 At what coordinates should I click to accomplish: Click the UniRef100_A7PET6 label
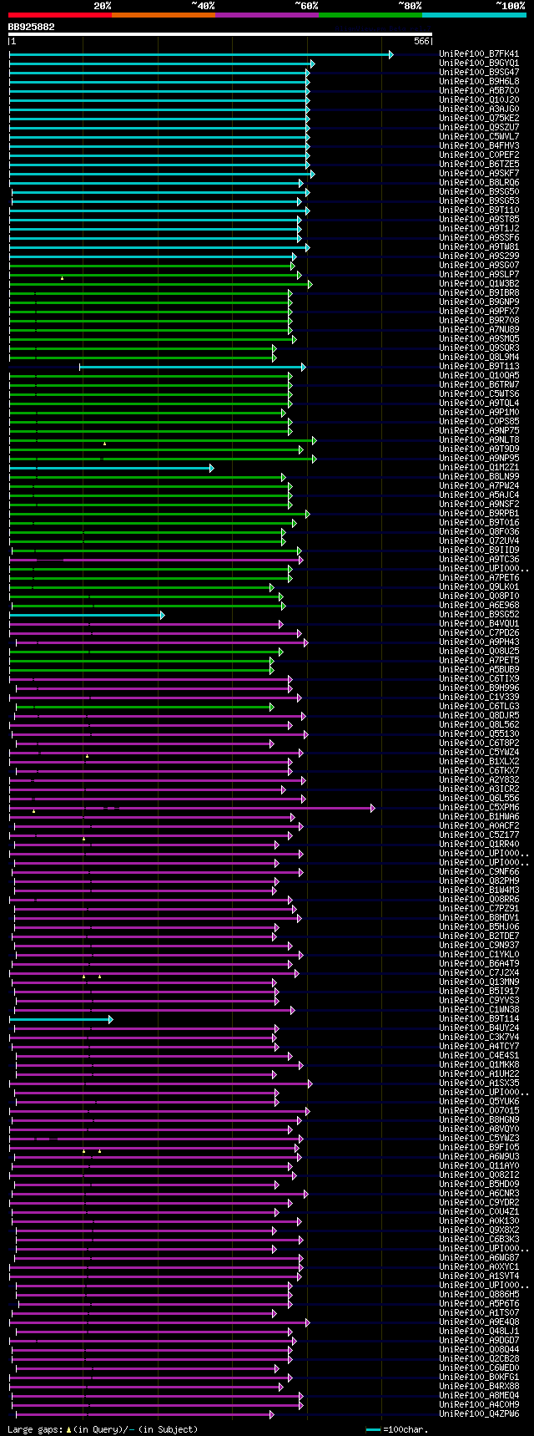[479, 577]
